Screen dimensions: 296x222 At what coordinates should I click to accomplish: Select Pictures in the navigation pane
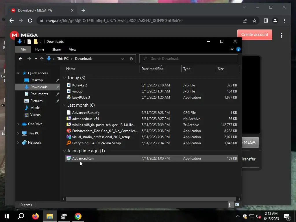[36, 101]
